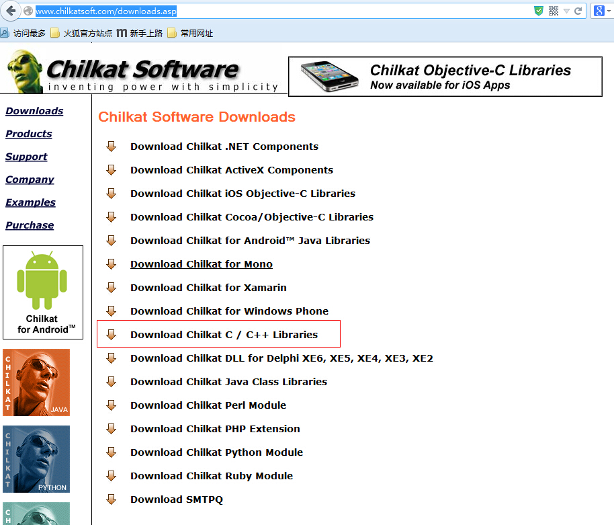Open the Company sidebar link
Screen dimensions: 614x525
(x=30, y=179)
